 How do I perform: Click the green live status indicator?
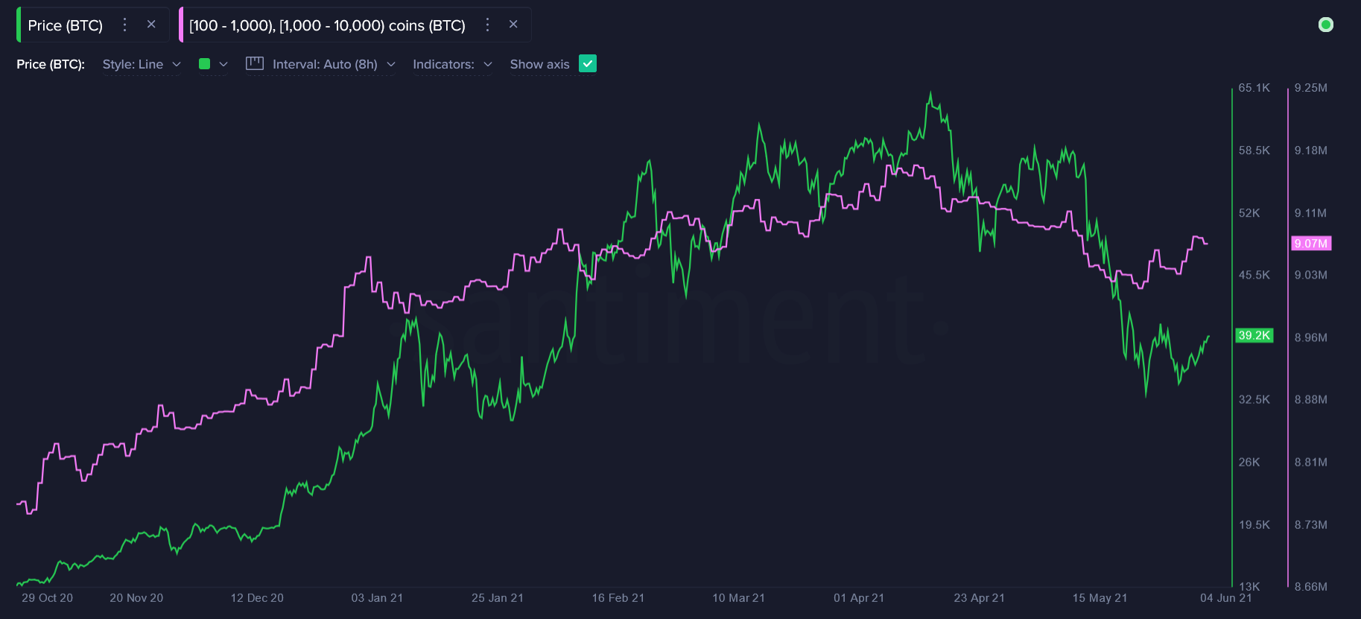1325,25
